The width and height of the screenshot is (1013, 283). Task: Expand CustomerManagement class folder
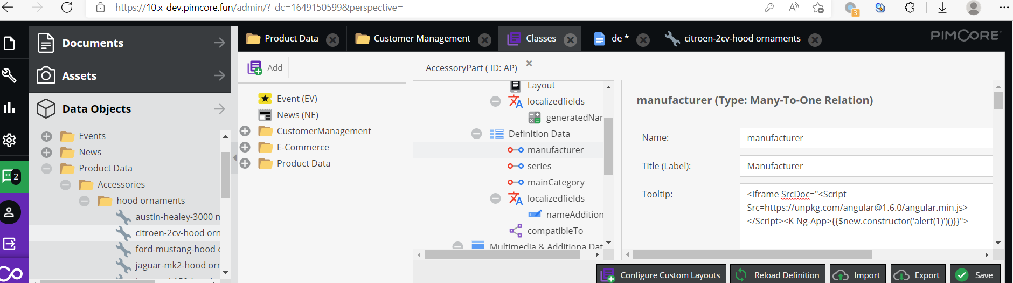[x=245, y=131]
